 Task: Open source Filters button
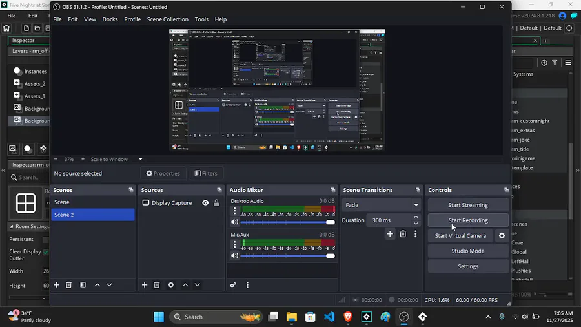206,173
